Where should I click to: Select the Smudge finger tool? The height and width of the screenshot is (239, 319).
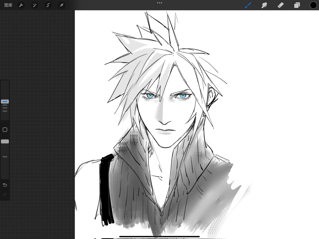click(264, 5)
